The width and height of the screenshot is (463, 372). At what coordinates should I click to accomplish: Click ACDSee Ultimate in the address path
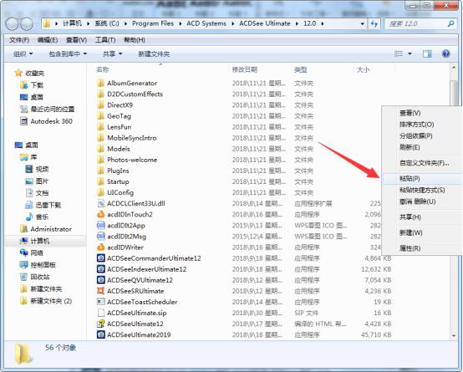point(265,23)
